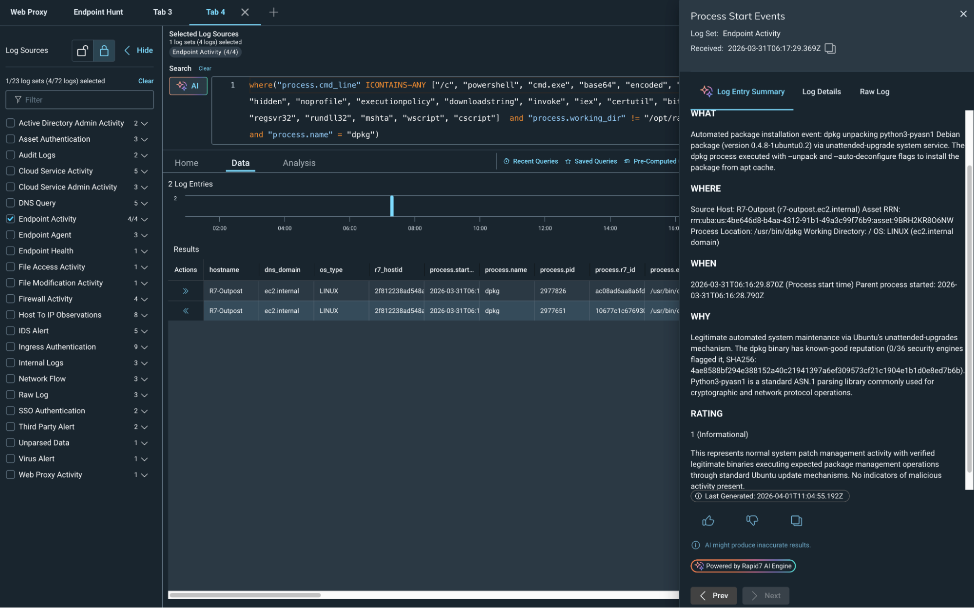Open the Analysis tab
The image size is (974, 608).
coord(299,163)
